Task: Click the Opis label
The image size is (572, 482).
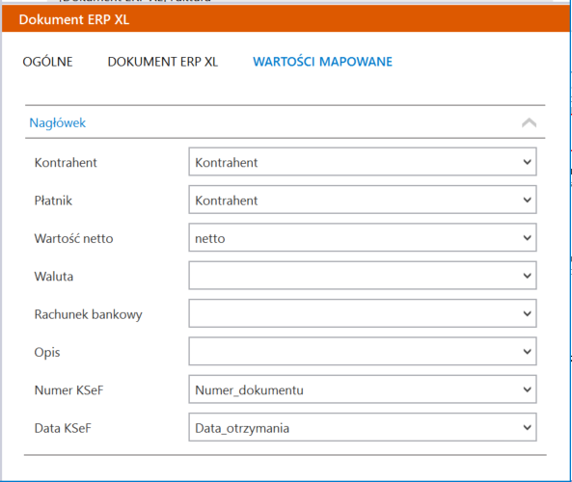Action: [x=47, y=353]
